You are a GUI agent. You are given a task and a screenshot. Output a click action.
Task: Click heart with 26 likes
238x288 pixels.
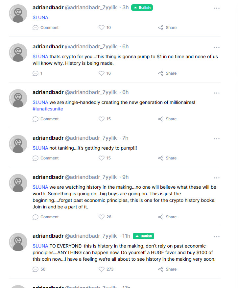tap(101, 217)
